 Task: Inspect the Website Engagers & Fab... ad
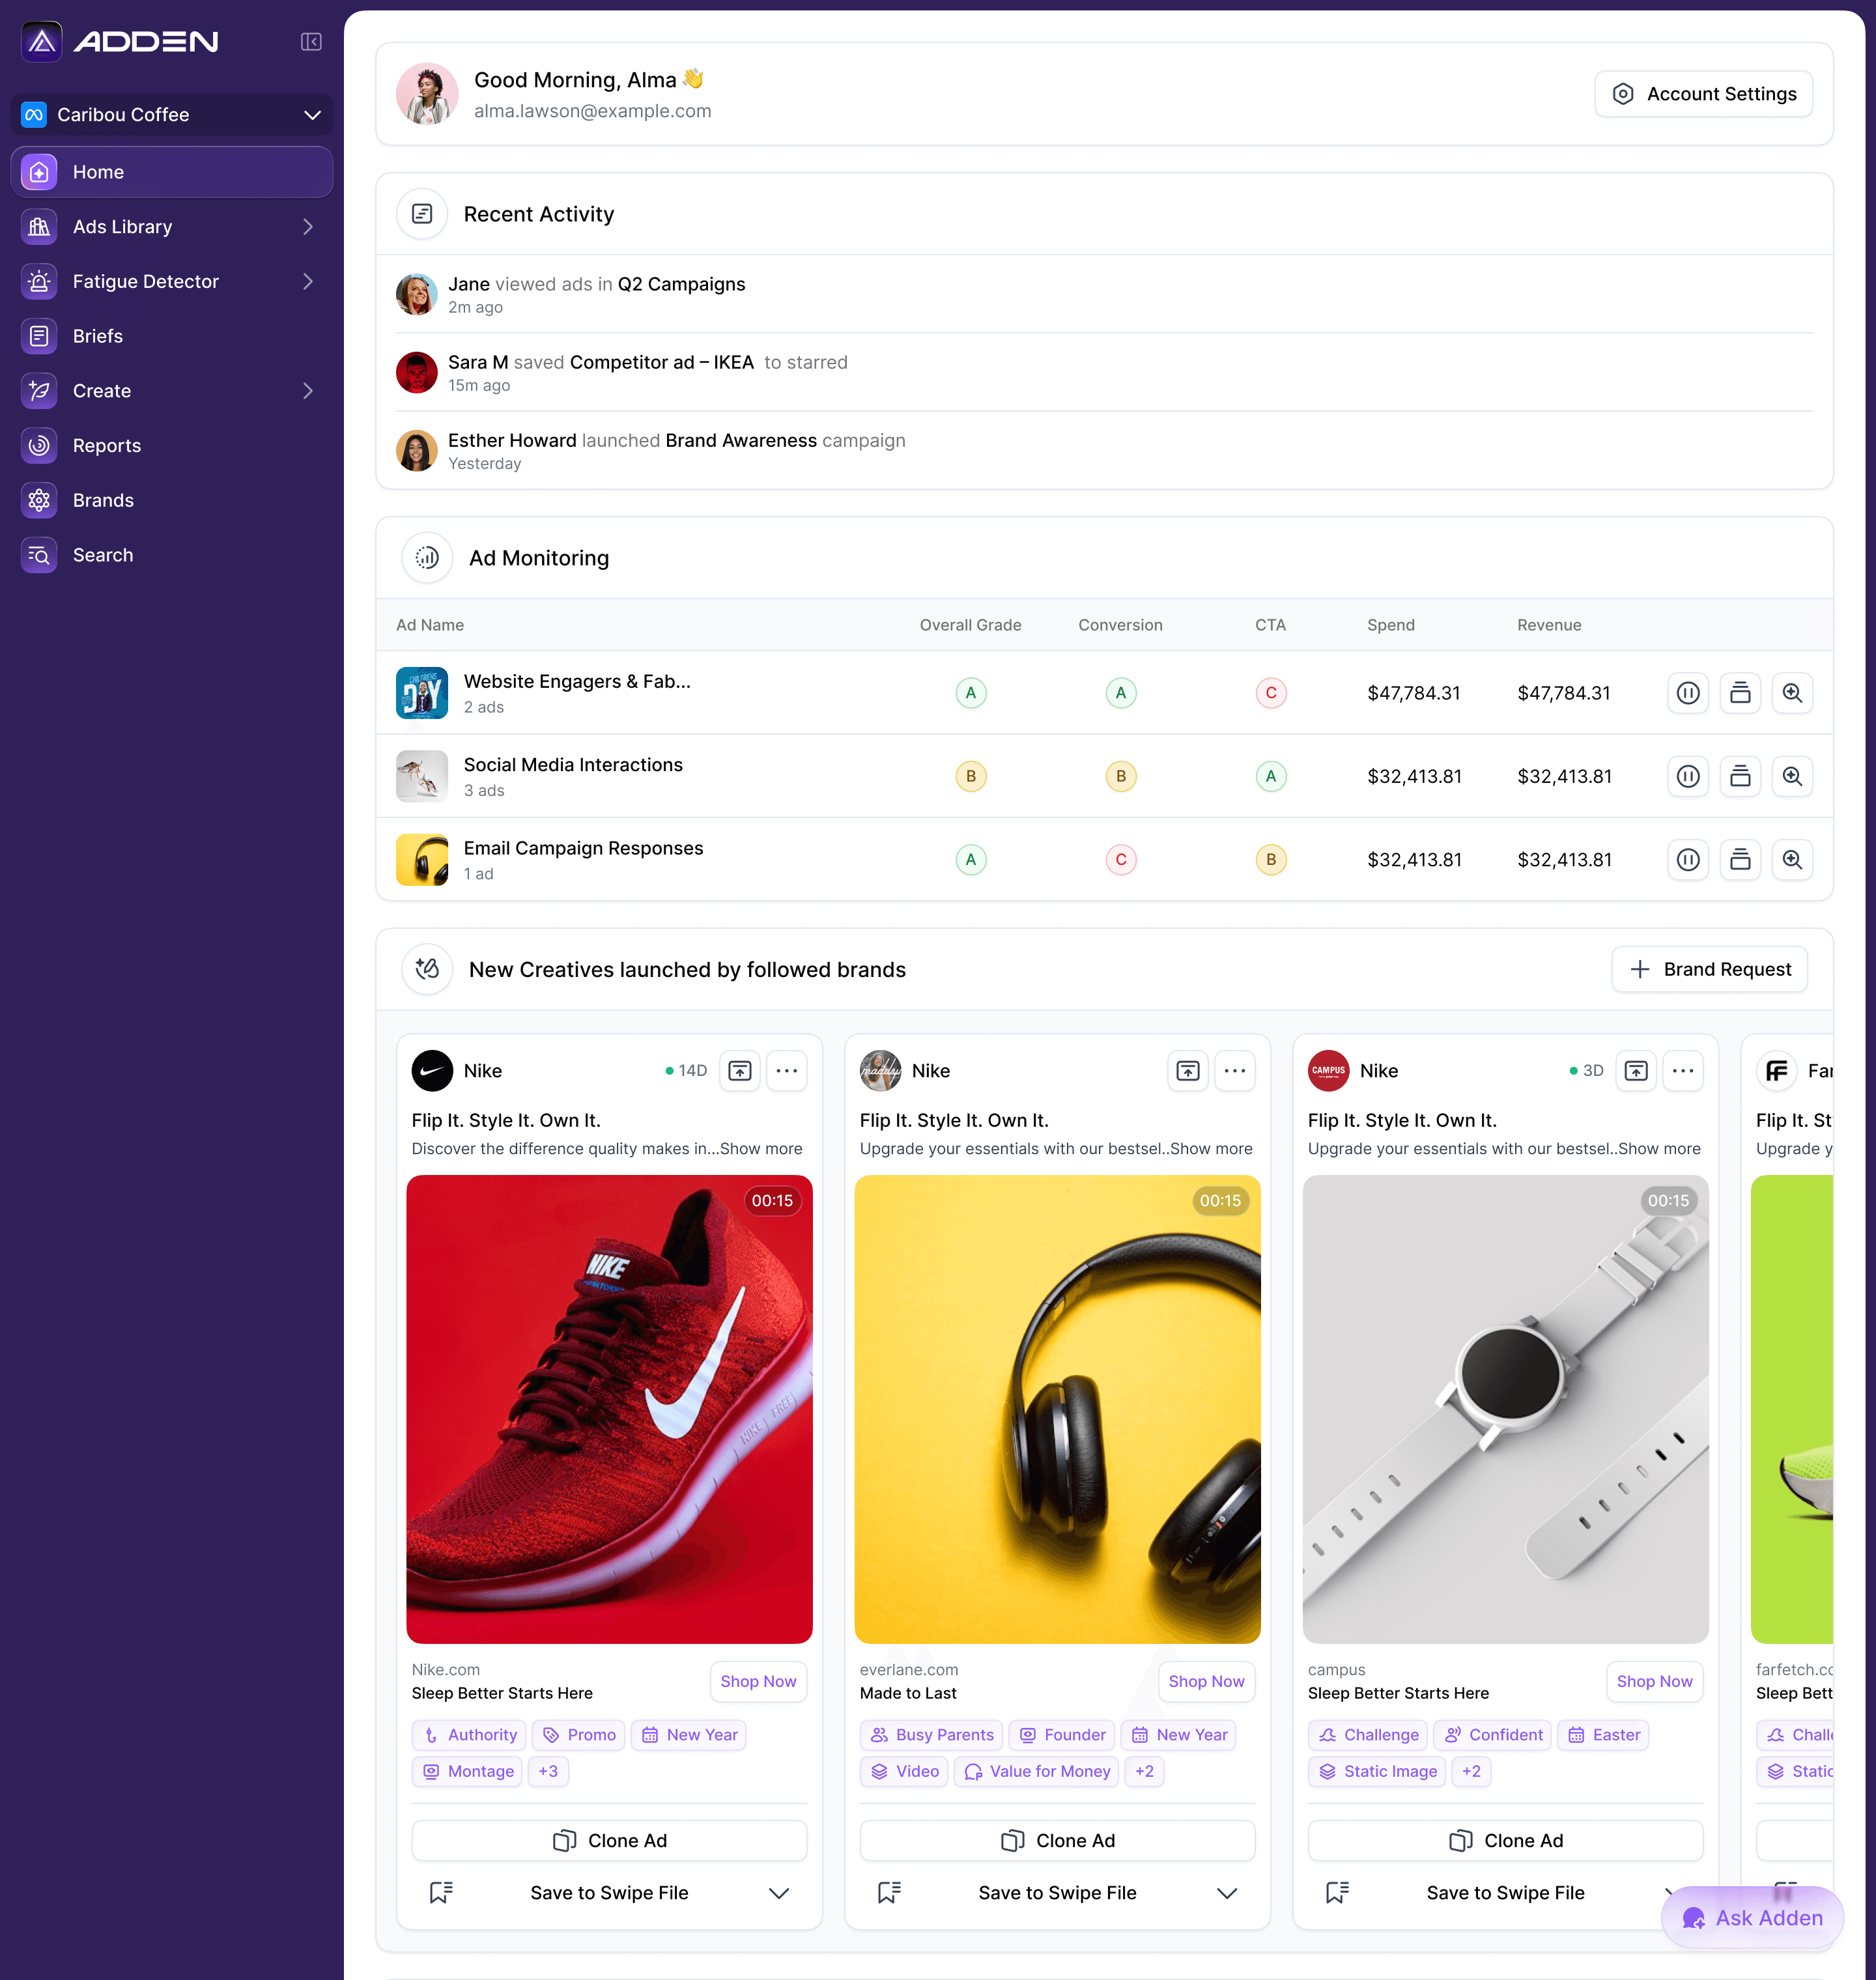pyautogui.click(x=1792, y=693)
